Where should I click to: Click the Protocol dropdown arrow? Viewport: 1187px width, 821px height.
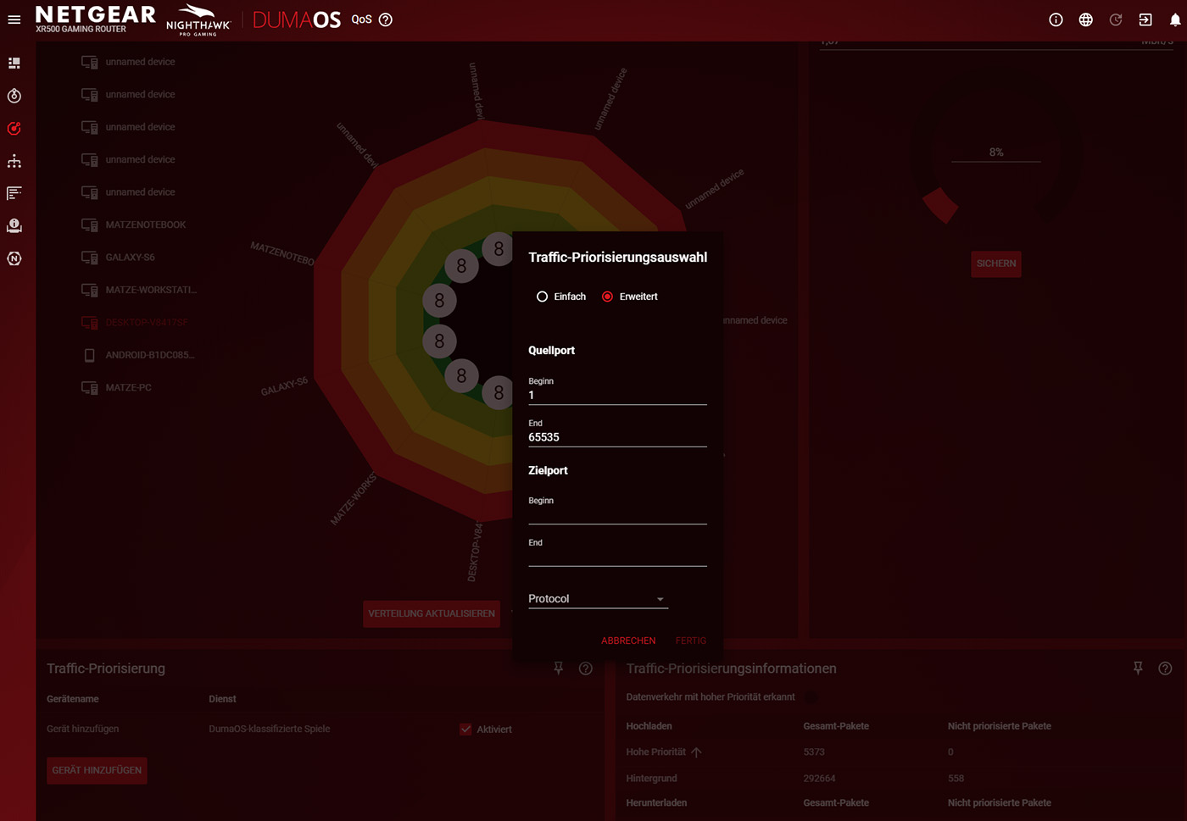point(660,600)
